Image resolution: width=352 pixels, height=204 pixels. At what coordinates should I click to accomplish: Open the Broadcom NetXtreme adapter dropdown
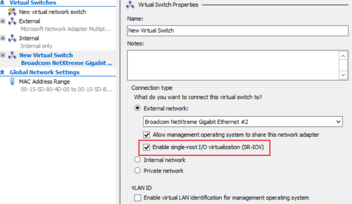point(338,121)
